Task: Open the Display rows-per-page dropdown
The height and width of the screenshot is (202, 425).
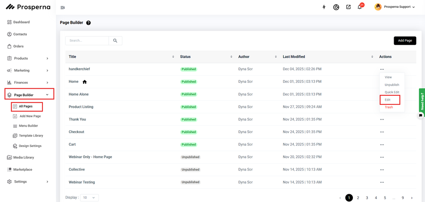Action: pos(89,198)
